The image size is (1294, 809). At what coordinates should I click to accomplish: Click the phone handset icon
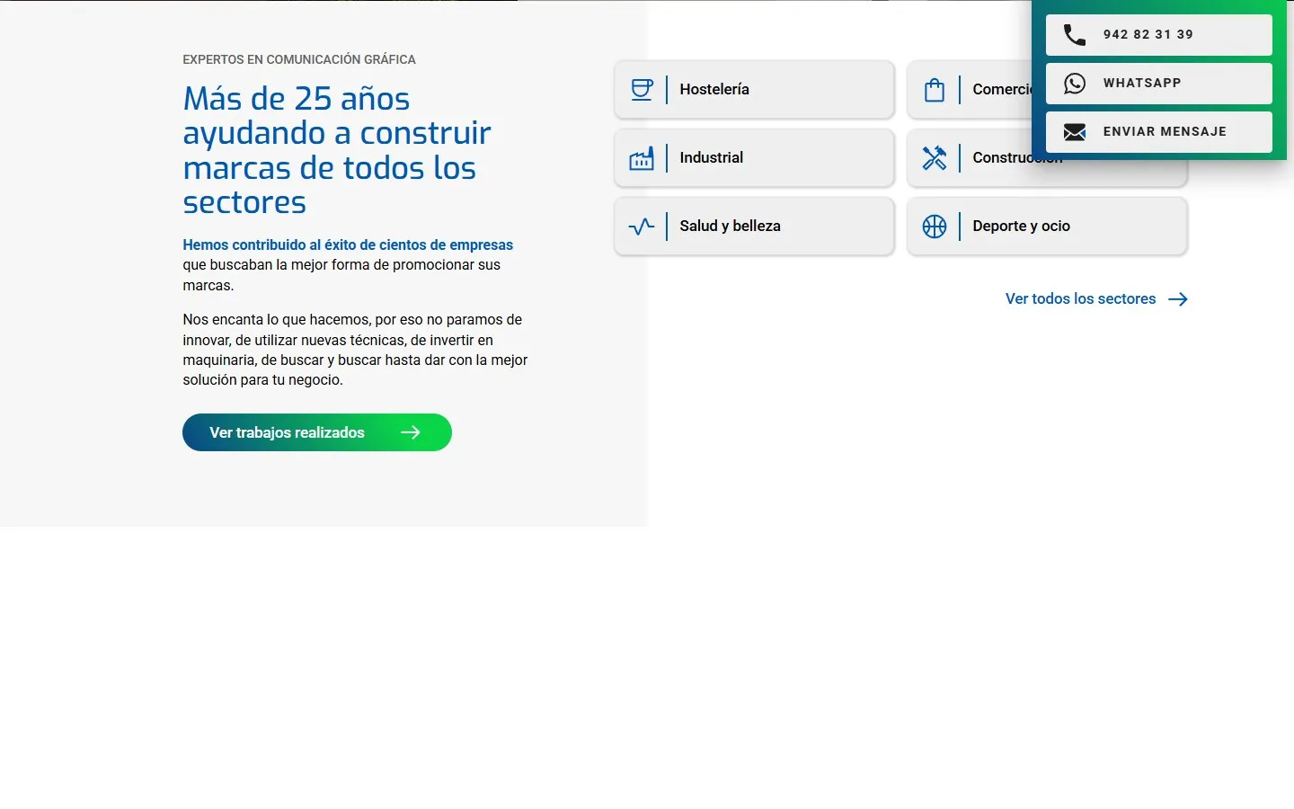pos(1075,35)
